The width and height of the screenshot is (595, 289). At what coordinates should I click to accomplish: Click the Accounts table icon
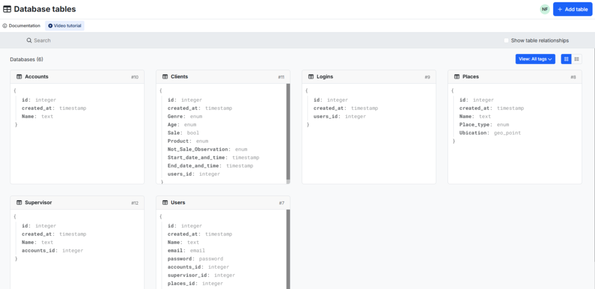pyautogui.click(x=19, y=77)
